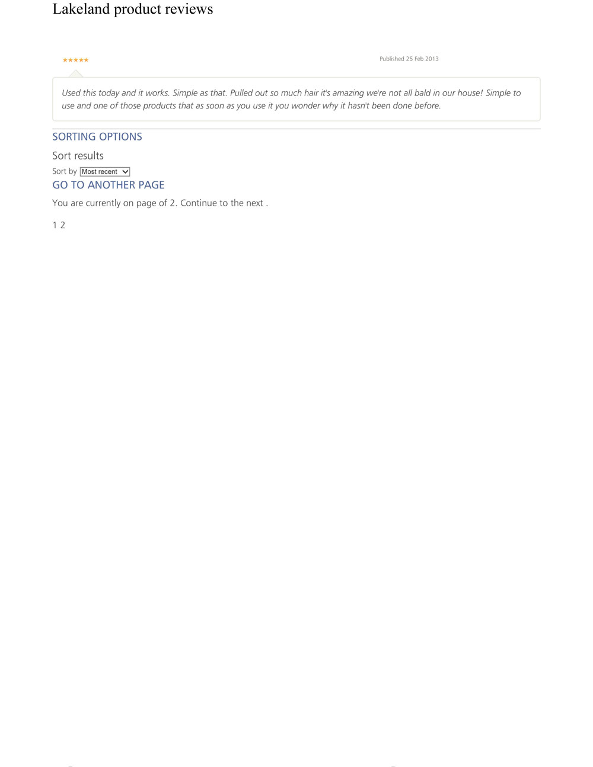Click the first orange star in rating

tap(65, 60)
